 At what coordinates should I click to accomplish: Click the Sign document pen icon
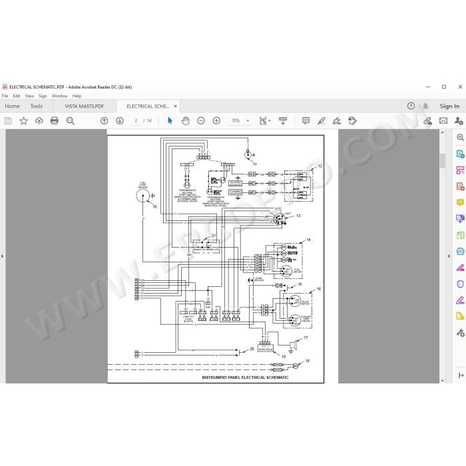pos(337,120)
